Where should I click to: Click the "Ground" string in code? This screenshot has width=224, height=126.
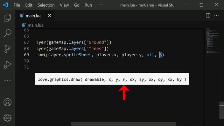click(96, 42)
